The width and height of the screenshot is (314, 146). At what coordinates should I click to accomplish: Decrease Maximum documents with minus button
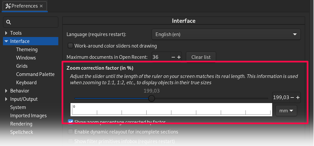pos(173,57)
